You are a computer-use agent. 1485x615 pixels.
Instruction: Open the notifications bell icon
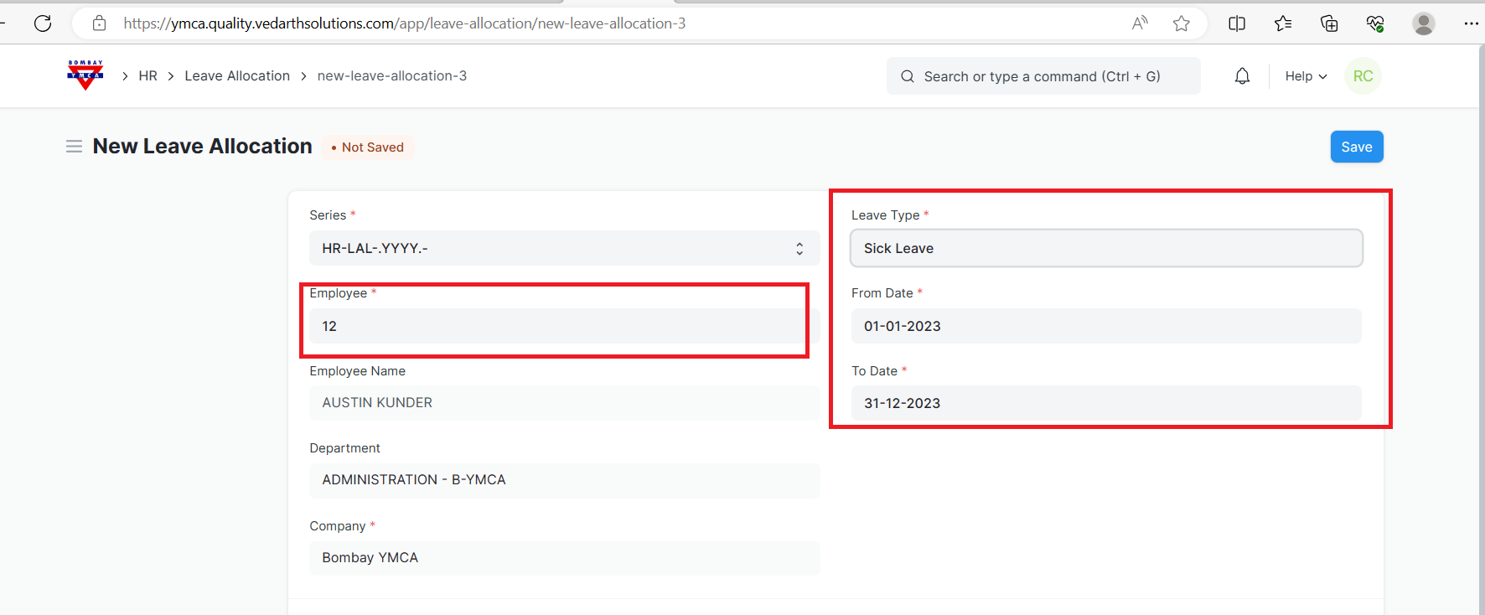coord(1242,76)
